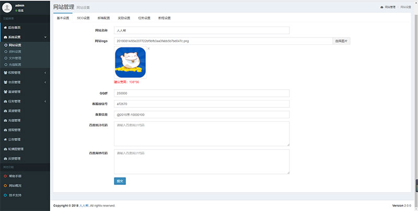Switch to the SEO设置 tab
This screenshot has width=418, height=211.
pos(83,18)
